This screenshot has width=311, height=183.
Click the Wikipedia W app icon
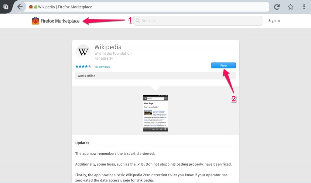pyautogui.click(x=83, y=52)
